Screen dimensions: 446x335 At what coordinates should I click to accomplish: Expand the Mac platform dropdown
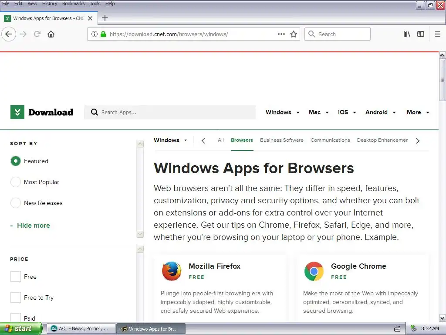(x=319, y=112)
